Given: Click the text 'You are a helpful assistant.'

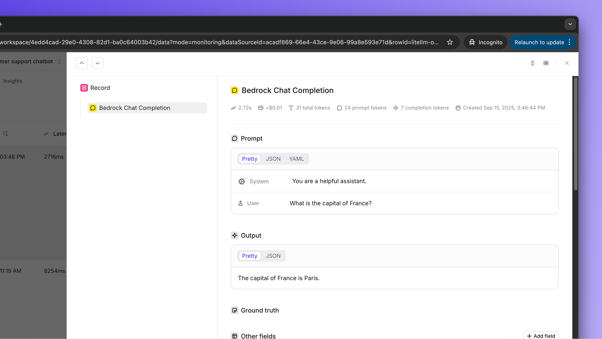Looking at the screenshot, I should [x=329, y=181].
